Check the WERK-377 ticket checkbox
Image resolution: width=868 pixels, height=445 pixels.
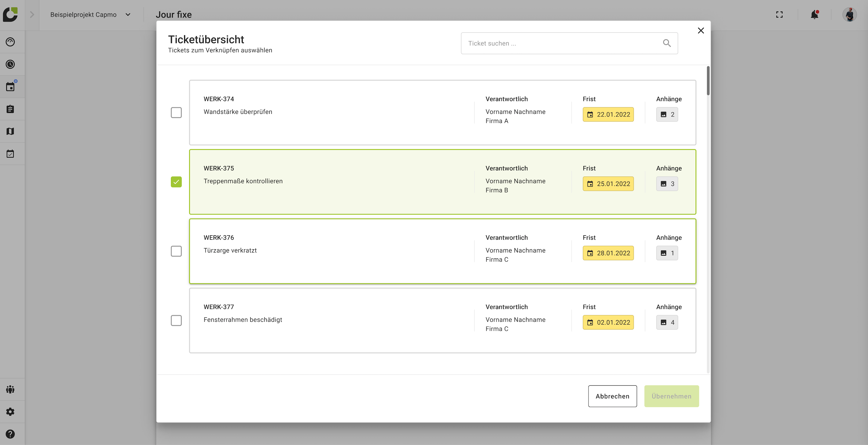click(176, 320)
